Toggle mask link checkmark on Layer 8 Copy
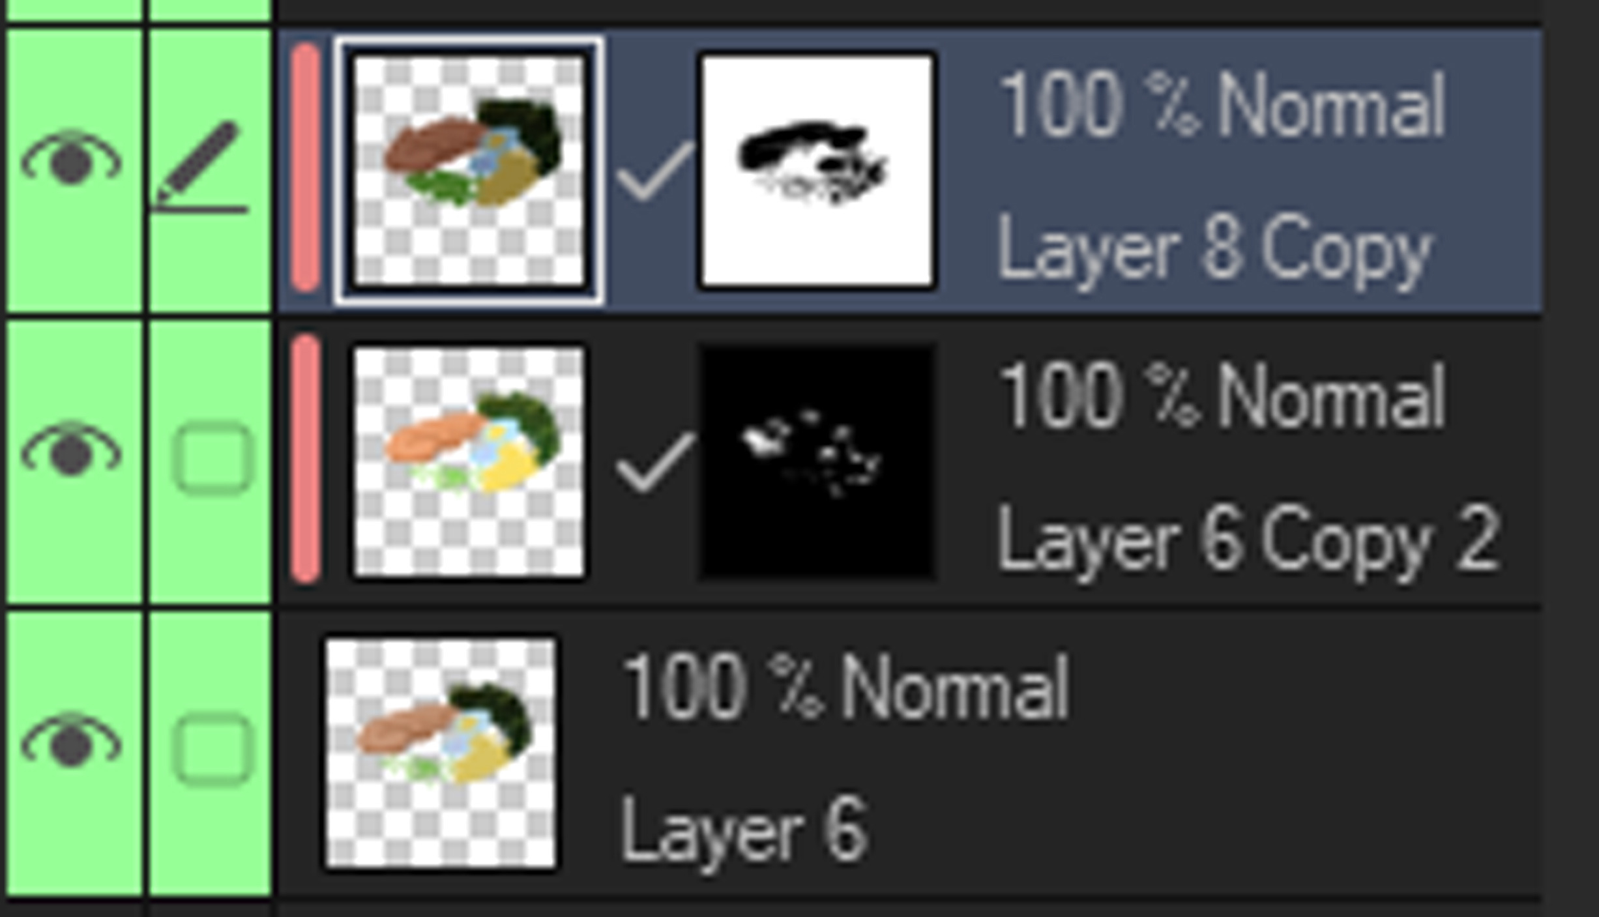The image size is (1599, 917). 655,171
